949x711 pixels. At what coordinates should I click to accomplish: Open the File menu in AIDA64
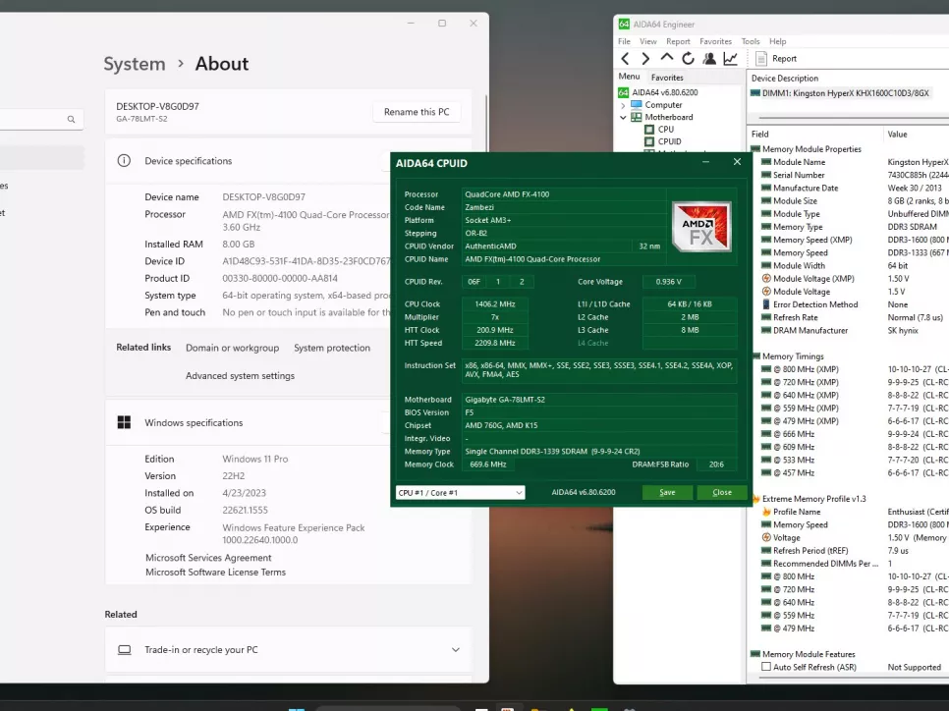pos(624,42)
